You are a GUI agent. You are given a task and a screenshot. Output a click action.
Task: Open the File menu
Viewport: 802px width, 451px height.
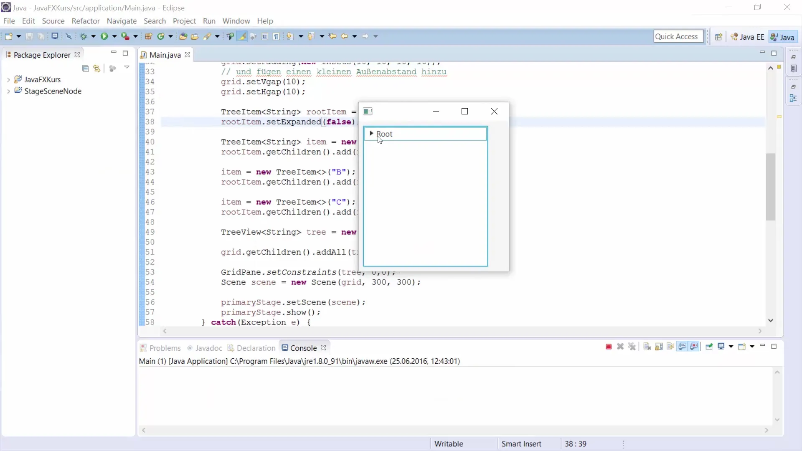pyautogui.click(x=9, y=21)
